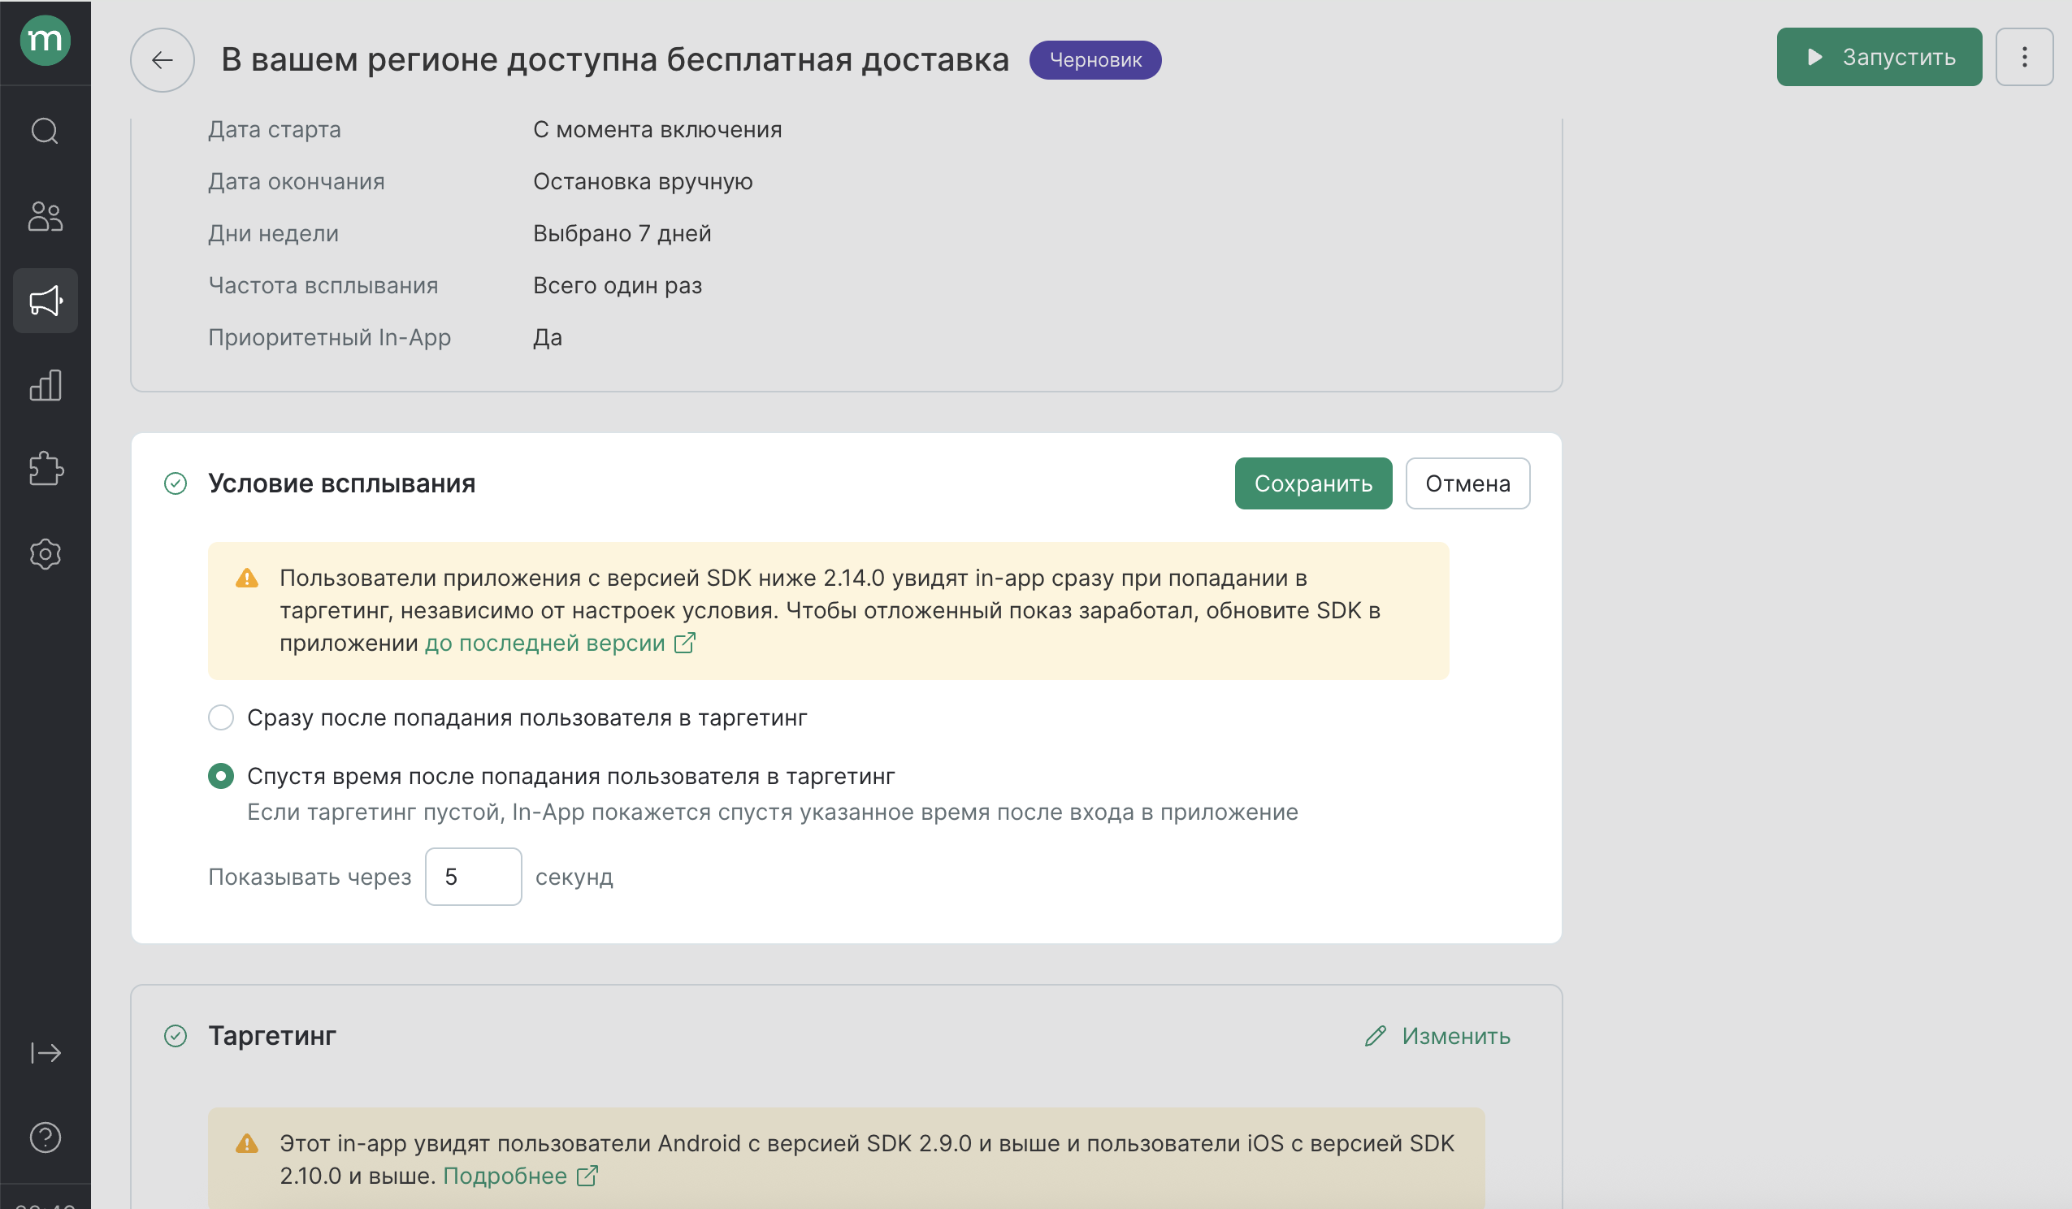Open the three-dot more options menu
Viewport: 2072px width, 1209px height.
2024,57
